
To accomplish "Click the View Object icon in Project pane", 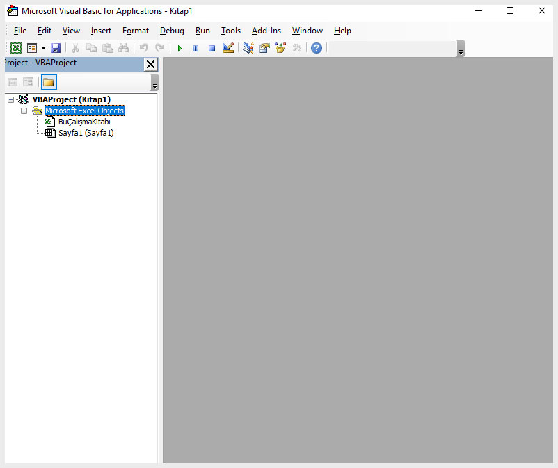I will coord(28,82).
